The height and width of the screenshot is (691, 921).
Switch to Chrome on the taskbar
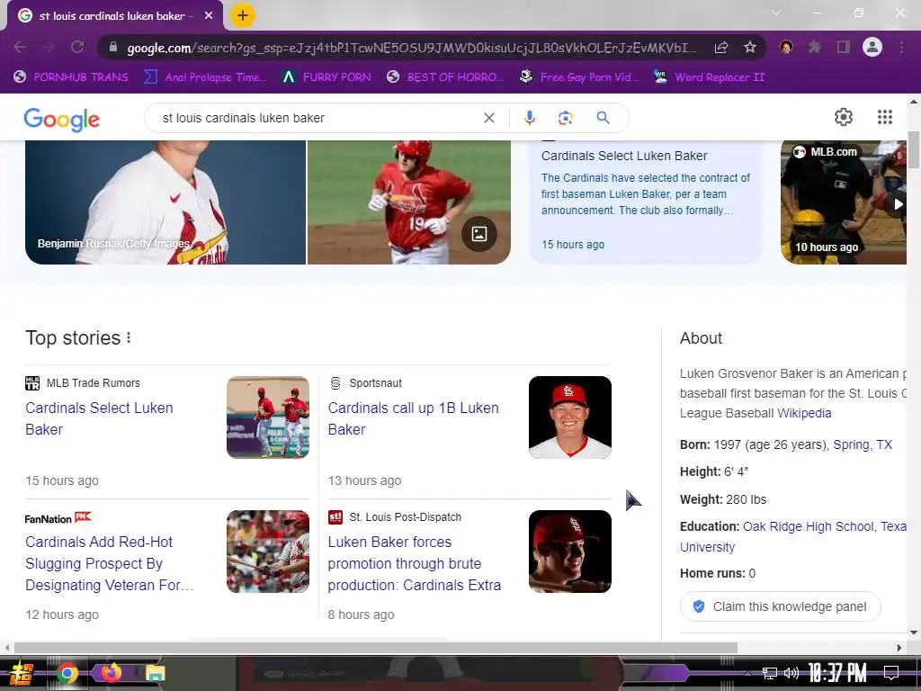point(67,673)
